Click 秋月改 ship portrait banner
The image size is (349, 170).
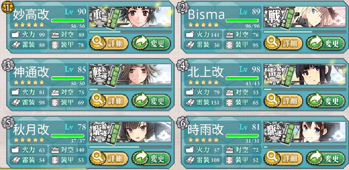131,132
